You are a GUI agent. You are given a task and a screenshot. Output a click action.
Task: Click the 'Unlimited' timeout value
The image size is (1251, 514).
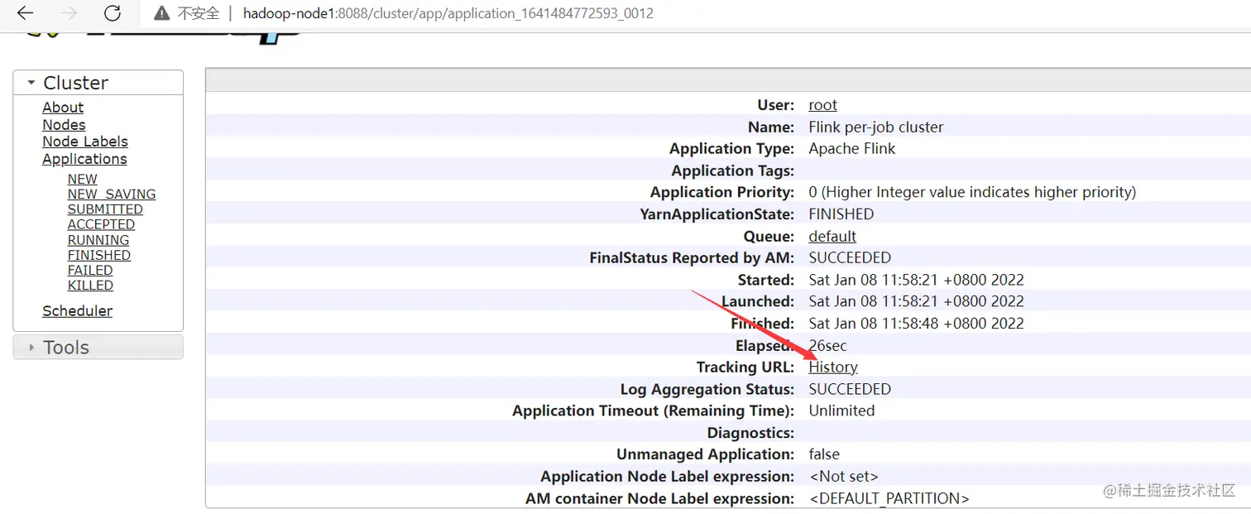841,411
